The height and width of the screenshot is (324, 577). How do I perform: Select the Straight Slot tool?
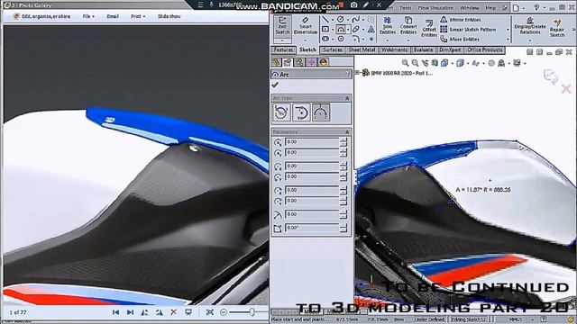coord(325,39)
